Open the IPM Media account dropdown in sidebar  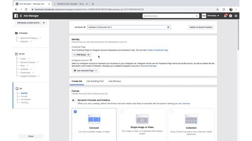point(31,23)
